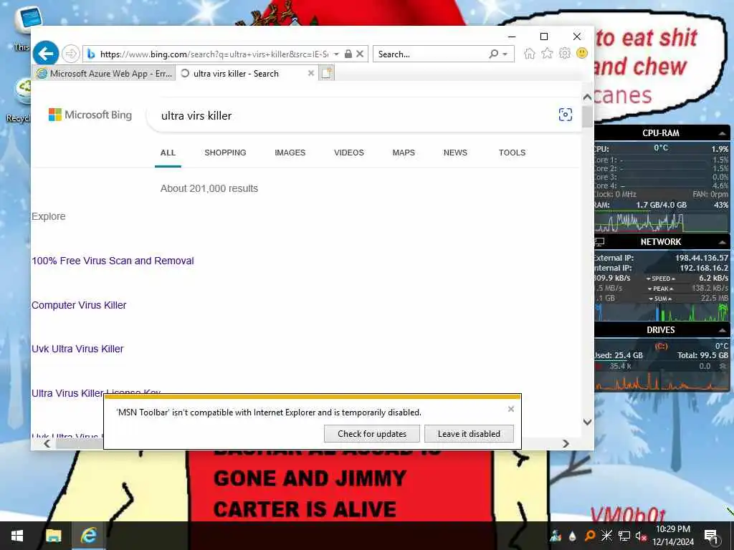
Task: Click horizontal scrollbar right arrow
Action: [566, 443]
